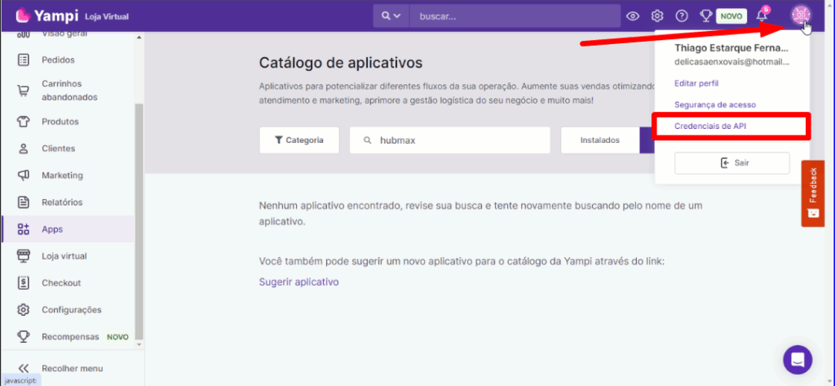Go to Carrinhos abandonados section

pyautogui.click(x=68, y=91)
